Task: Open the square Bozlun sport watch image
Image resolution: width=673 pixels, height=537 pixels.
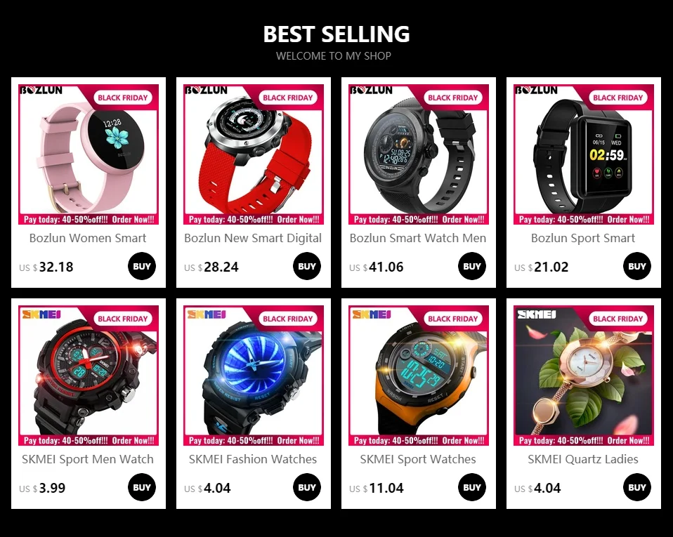Action: click(x=584, y=154)
